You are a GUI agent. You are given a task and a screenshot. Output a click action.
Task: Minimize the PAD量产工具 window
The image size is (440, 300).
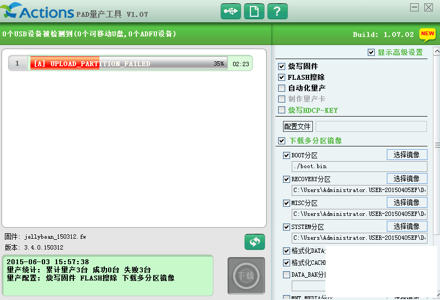pos(414,7)
